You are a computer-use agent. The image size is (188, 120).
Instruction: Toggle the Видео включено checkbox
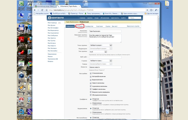click(91, 80)
